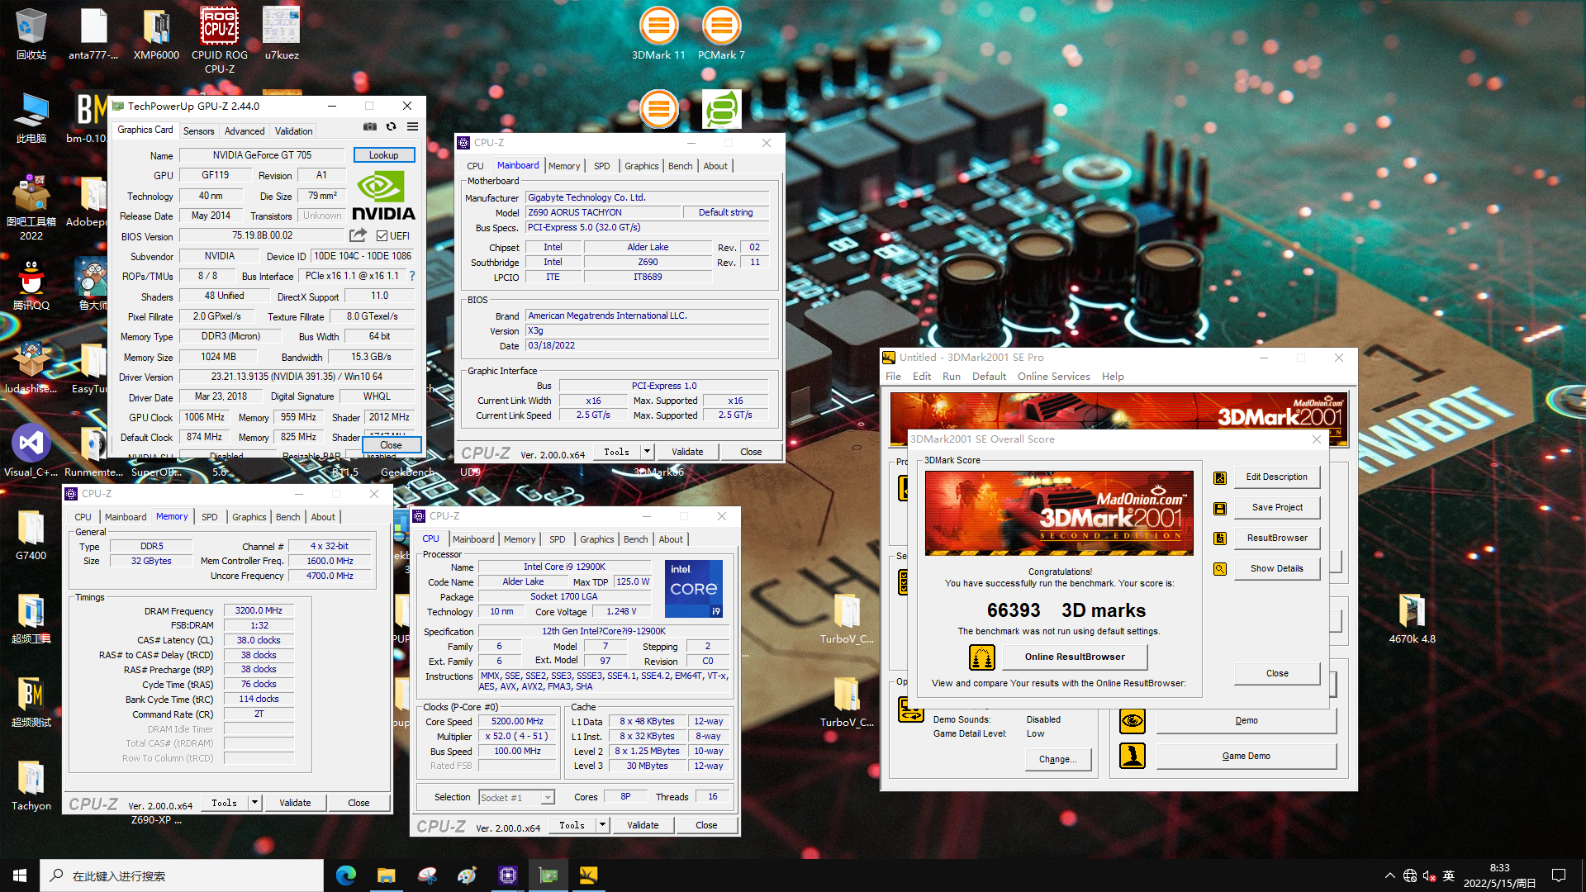This screenshot has width=1586, height=892.
Task: Select the CPUID ROG CPU-Z desktop icon
Action: click(x=220, y=40)
